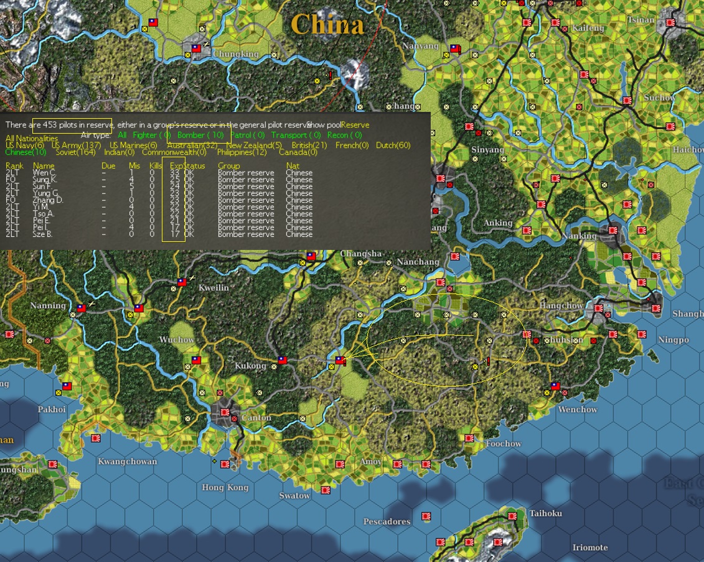Show Philippines(12) pilots
This screenshot has width=704, height=562.
pyautogui.click(x=242, y=152)
